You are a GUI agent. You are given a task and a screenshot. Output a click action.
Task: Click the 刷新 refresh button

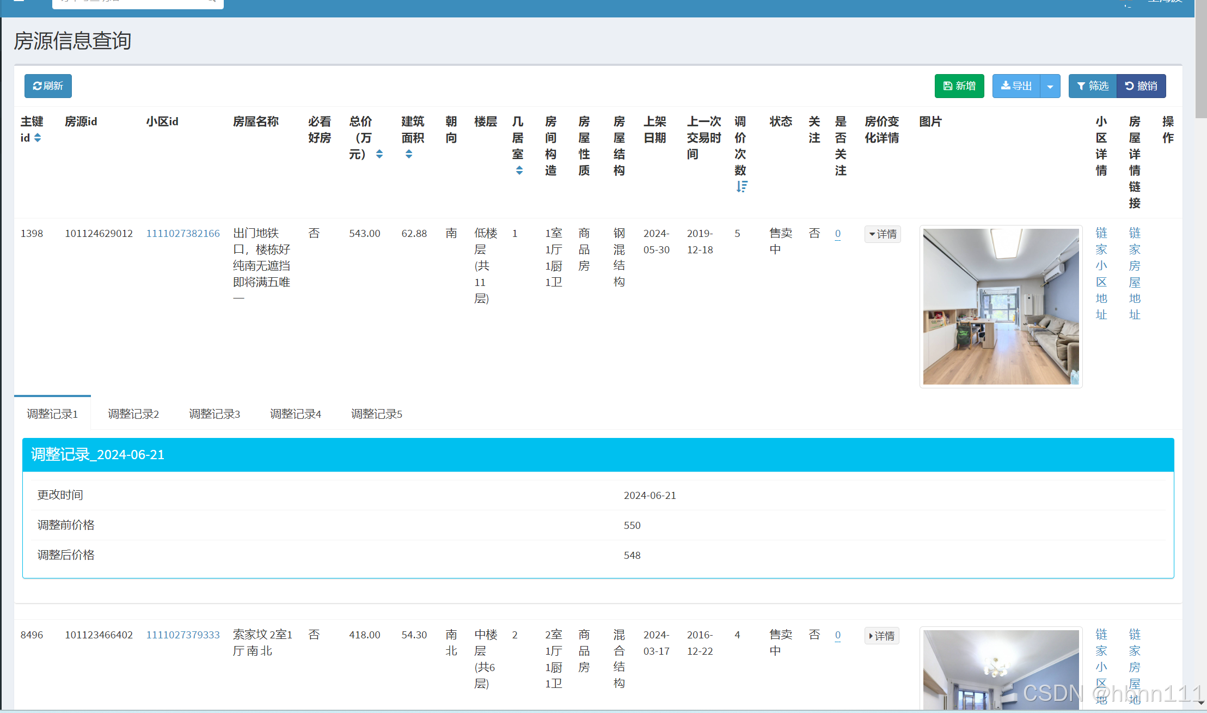click(x=48, y=86)
